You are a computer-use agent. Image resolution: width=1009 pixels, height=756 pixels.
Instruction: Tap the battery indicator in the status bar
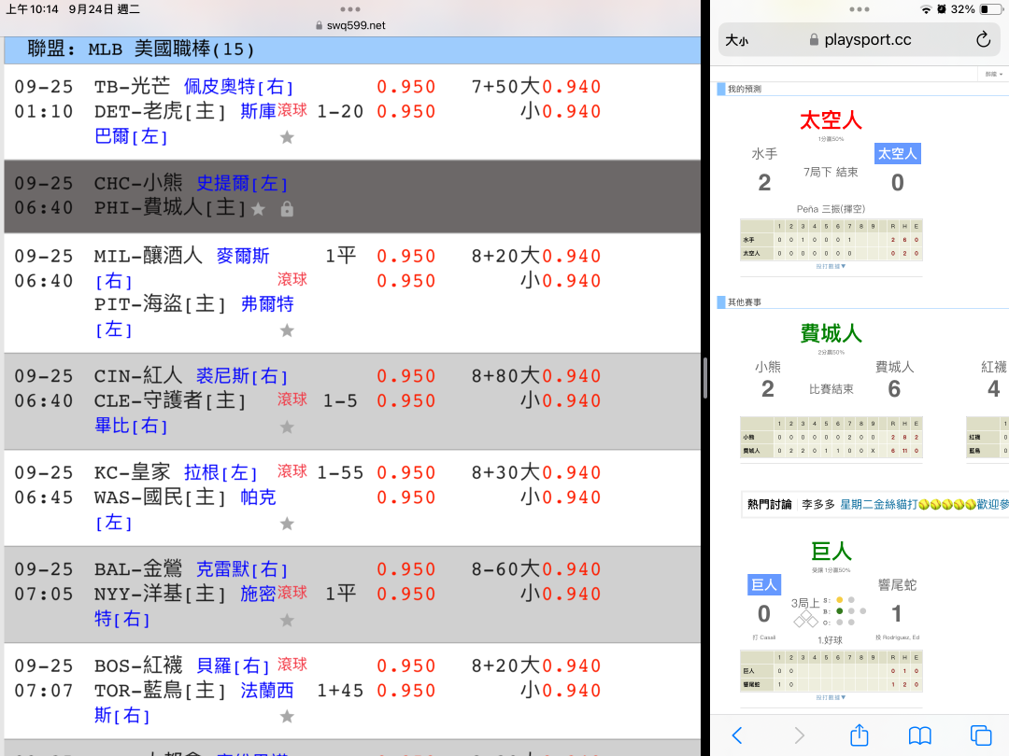coord(990,9)
